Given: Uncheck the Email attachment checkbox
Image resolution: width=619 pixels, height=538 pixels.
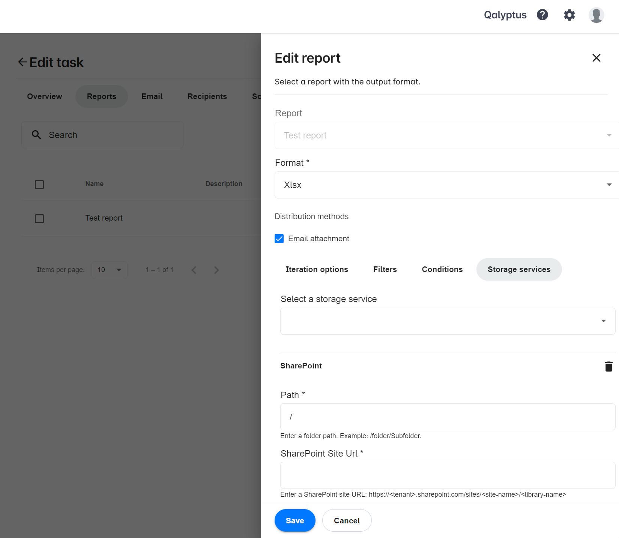Looking at the screenshot, I should 279,239.
